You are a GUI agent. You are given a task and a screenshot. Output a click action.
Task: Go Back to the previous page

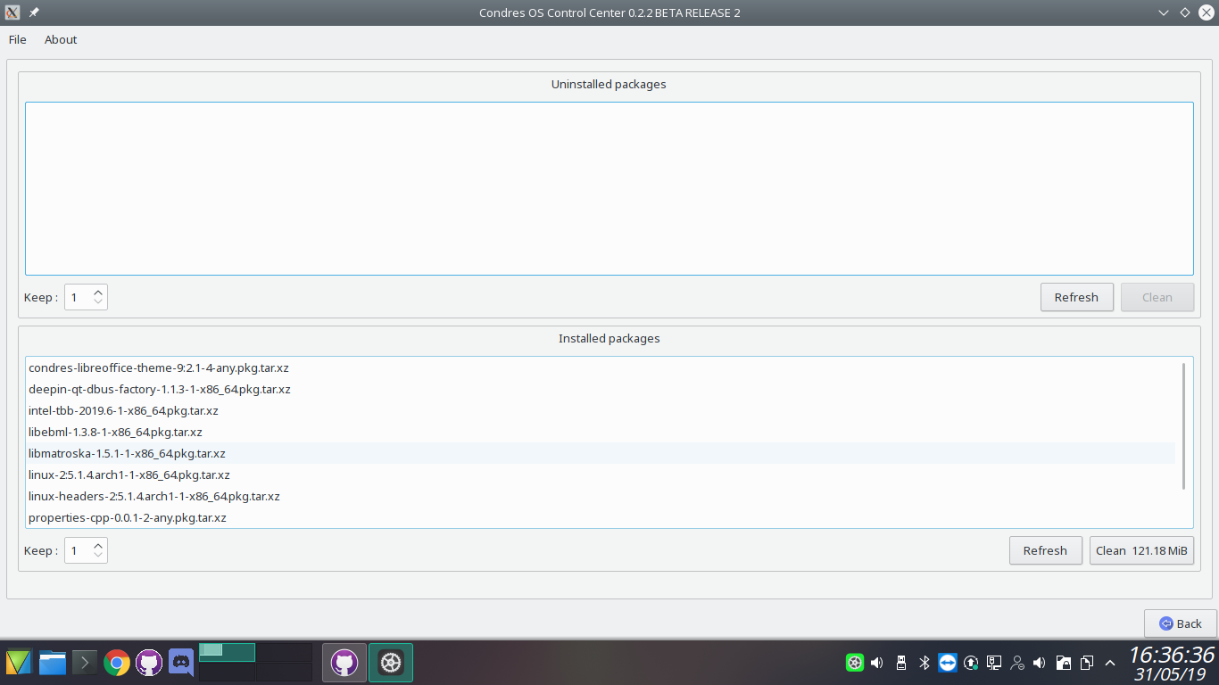point(1180,623)
